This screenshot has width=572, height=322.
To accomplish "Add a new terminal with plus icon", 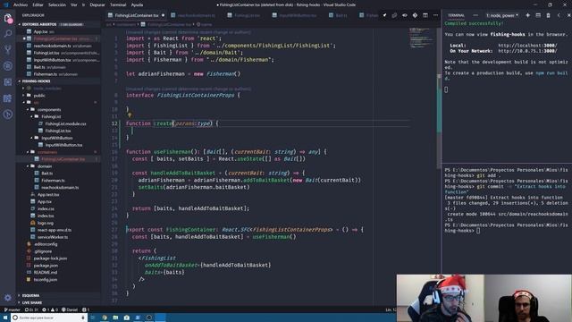I will (x=527, y=15).
